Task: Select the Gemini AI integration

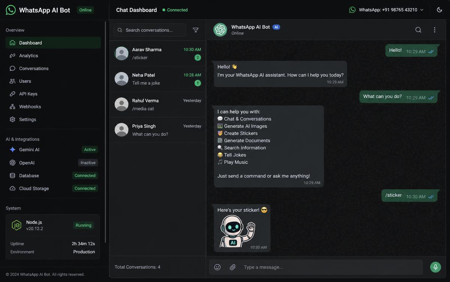Action: tap(53, 150)
